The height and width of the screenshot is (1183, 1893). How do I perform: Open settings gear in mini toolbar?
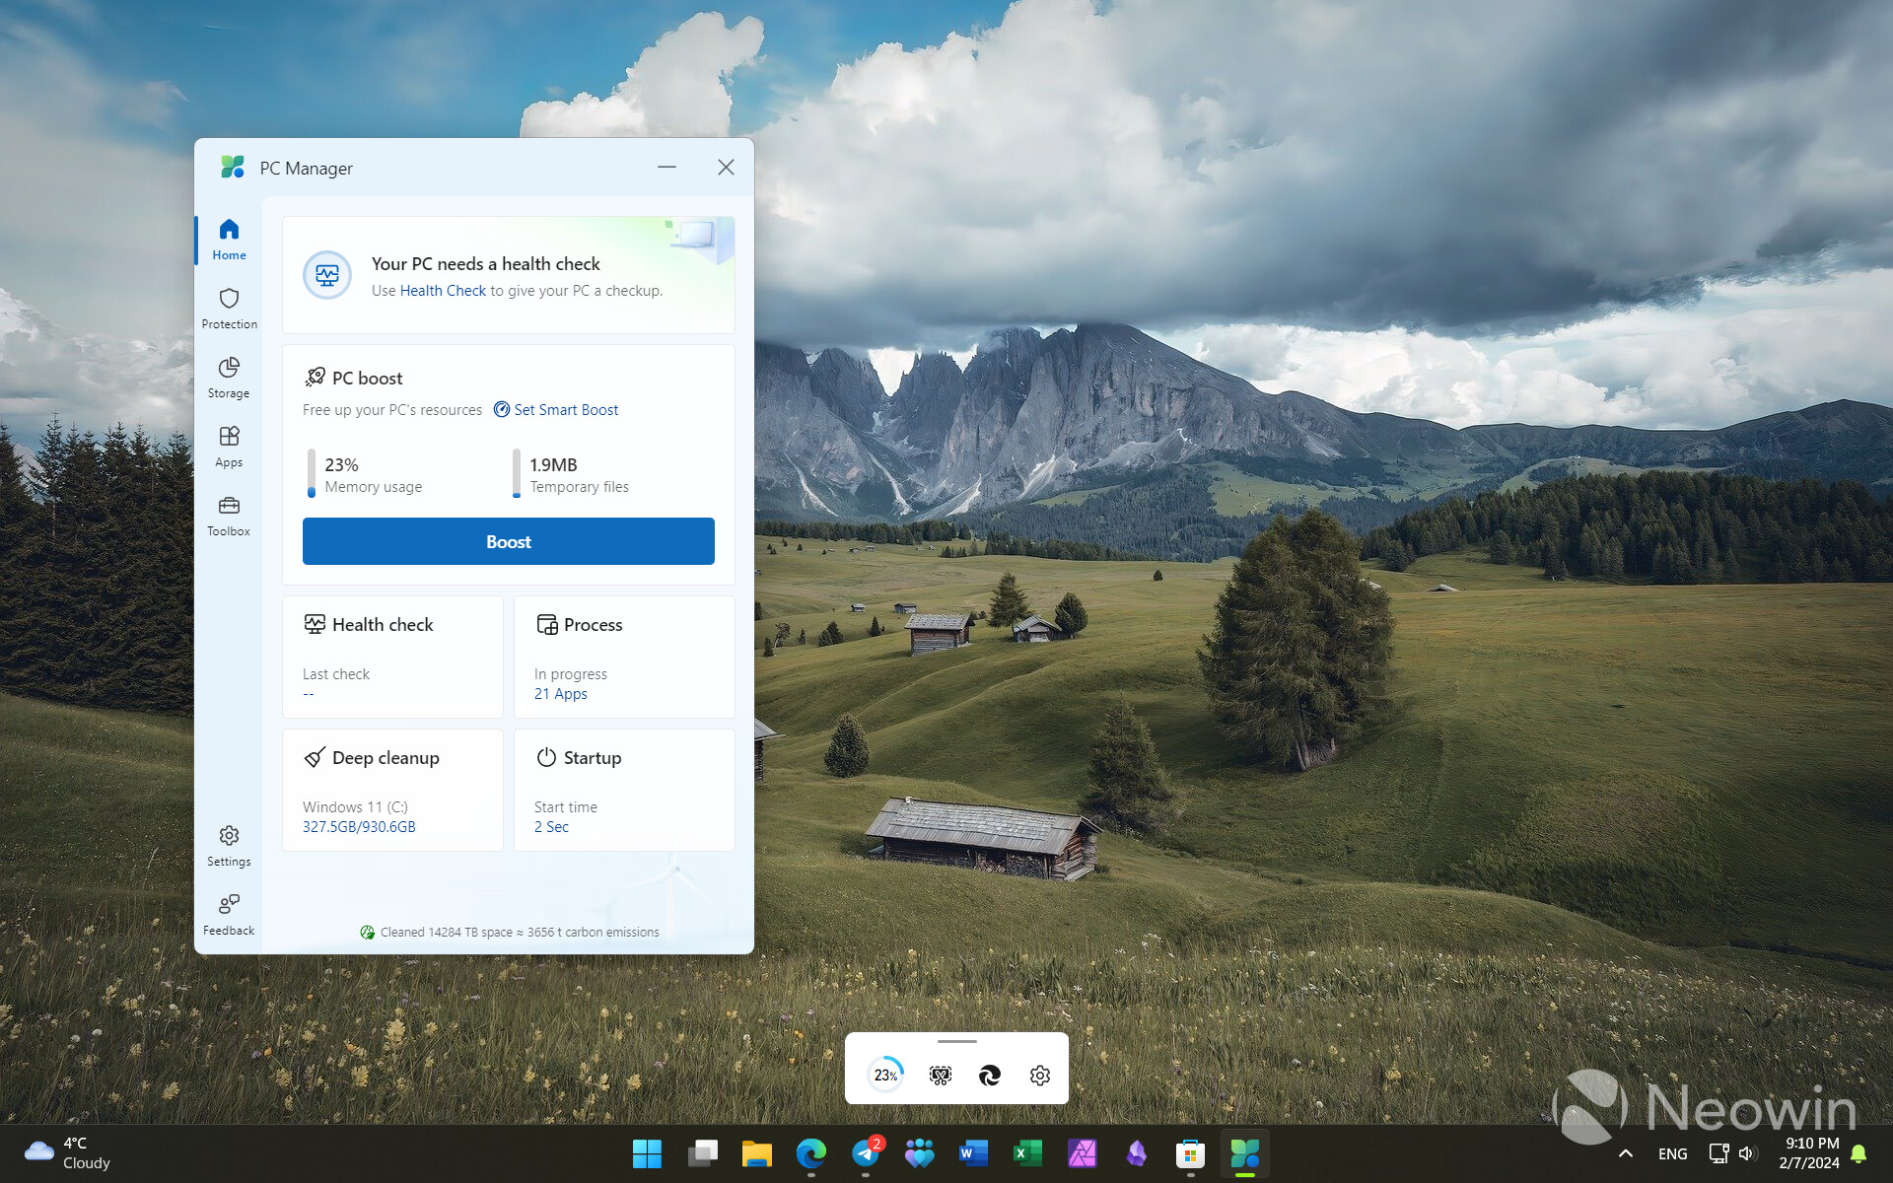point(1040,1076)
